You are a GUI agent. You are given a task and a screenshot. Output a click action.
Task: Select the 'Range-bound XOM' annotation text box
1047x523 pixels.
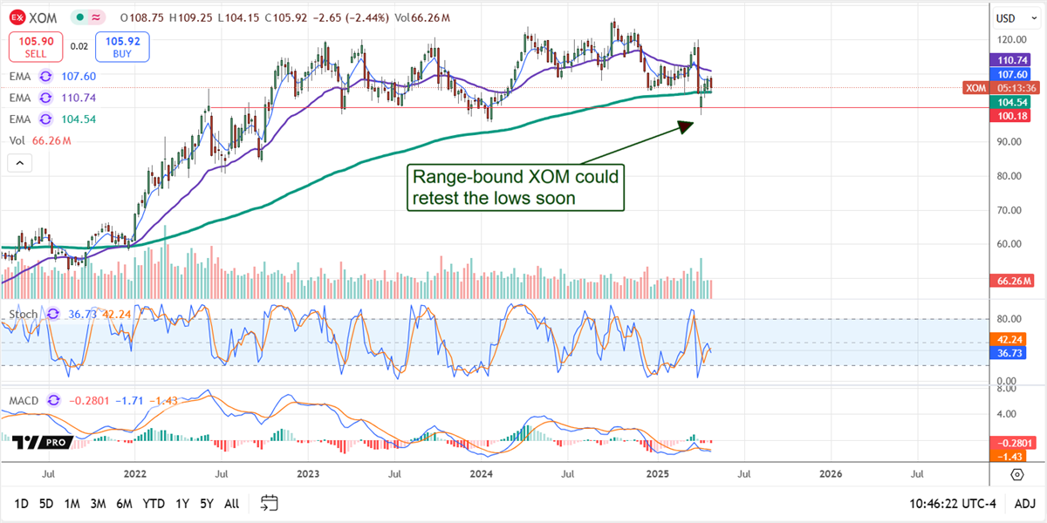coord(517,187)
